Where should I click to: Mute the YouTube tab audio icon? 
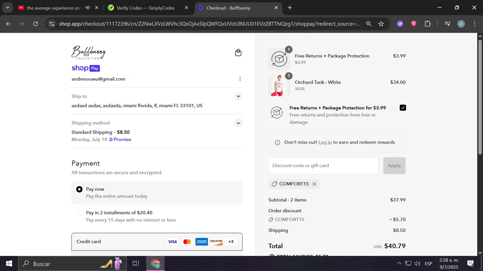tap(88, 8)
